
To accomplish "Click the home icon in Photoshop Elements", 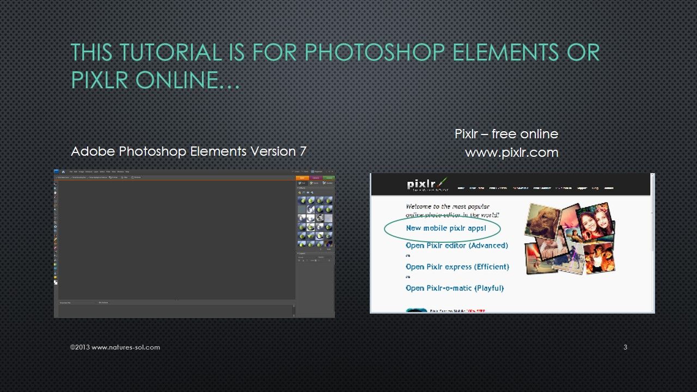I will pos(63,171).
